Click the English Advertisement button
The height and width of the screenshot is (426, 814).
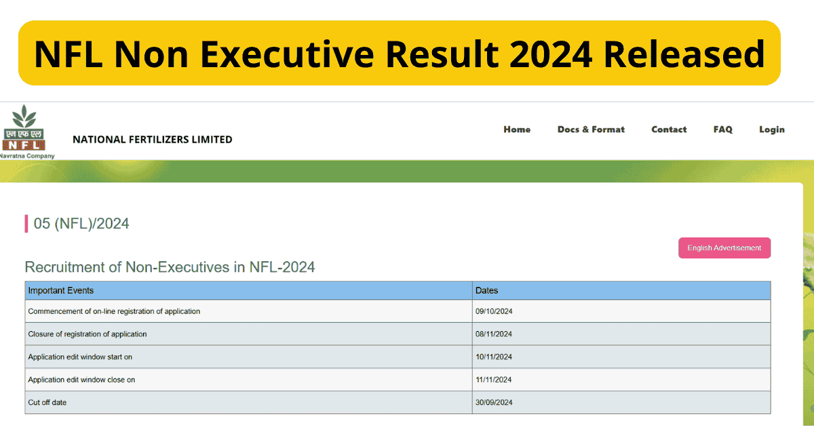coord(724,248)
